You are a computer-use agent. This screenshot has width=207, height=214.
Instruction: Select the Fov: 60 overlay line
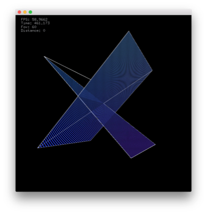pos(29,27)
